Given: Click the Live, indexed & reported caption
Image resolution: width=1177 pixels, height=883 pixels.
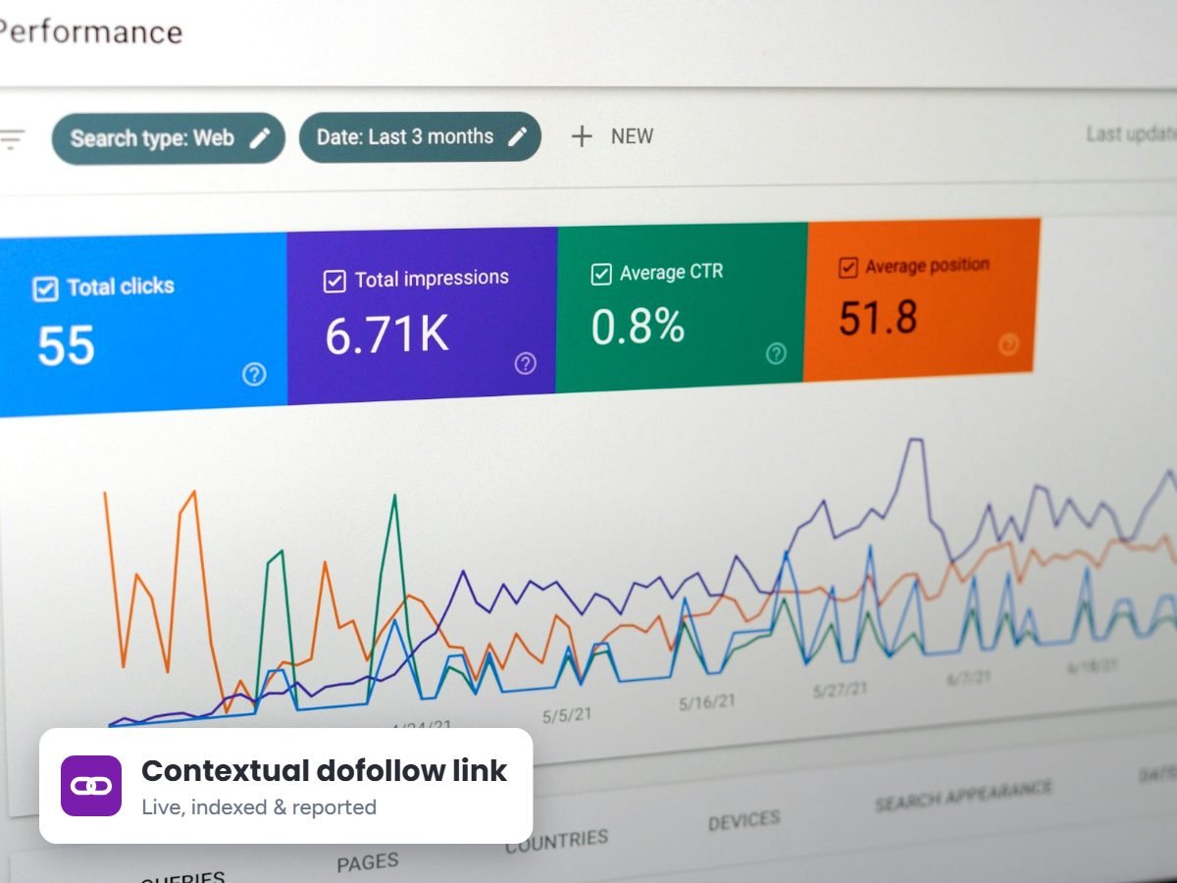Looking at the screenshot, I should (259, 807).
